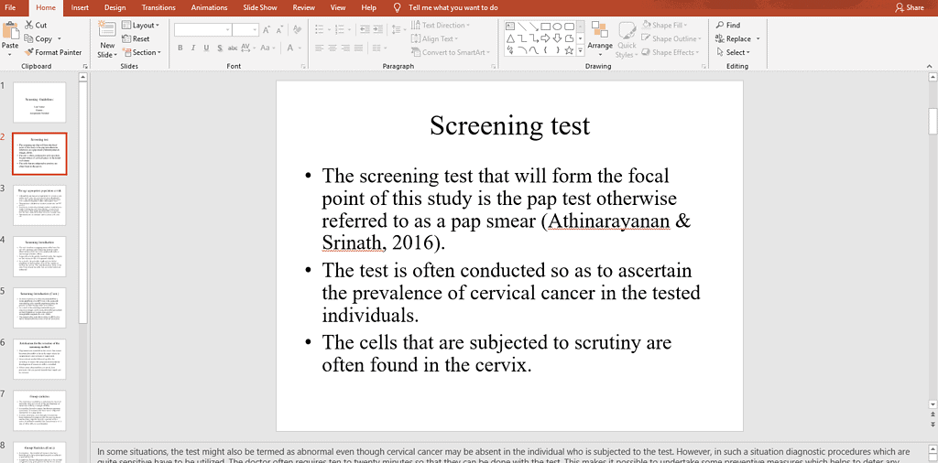
Task: Click the Share button
Action: tap(910, 7)
